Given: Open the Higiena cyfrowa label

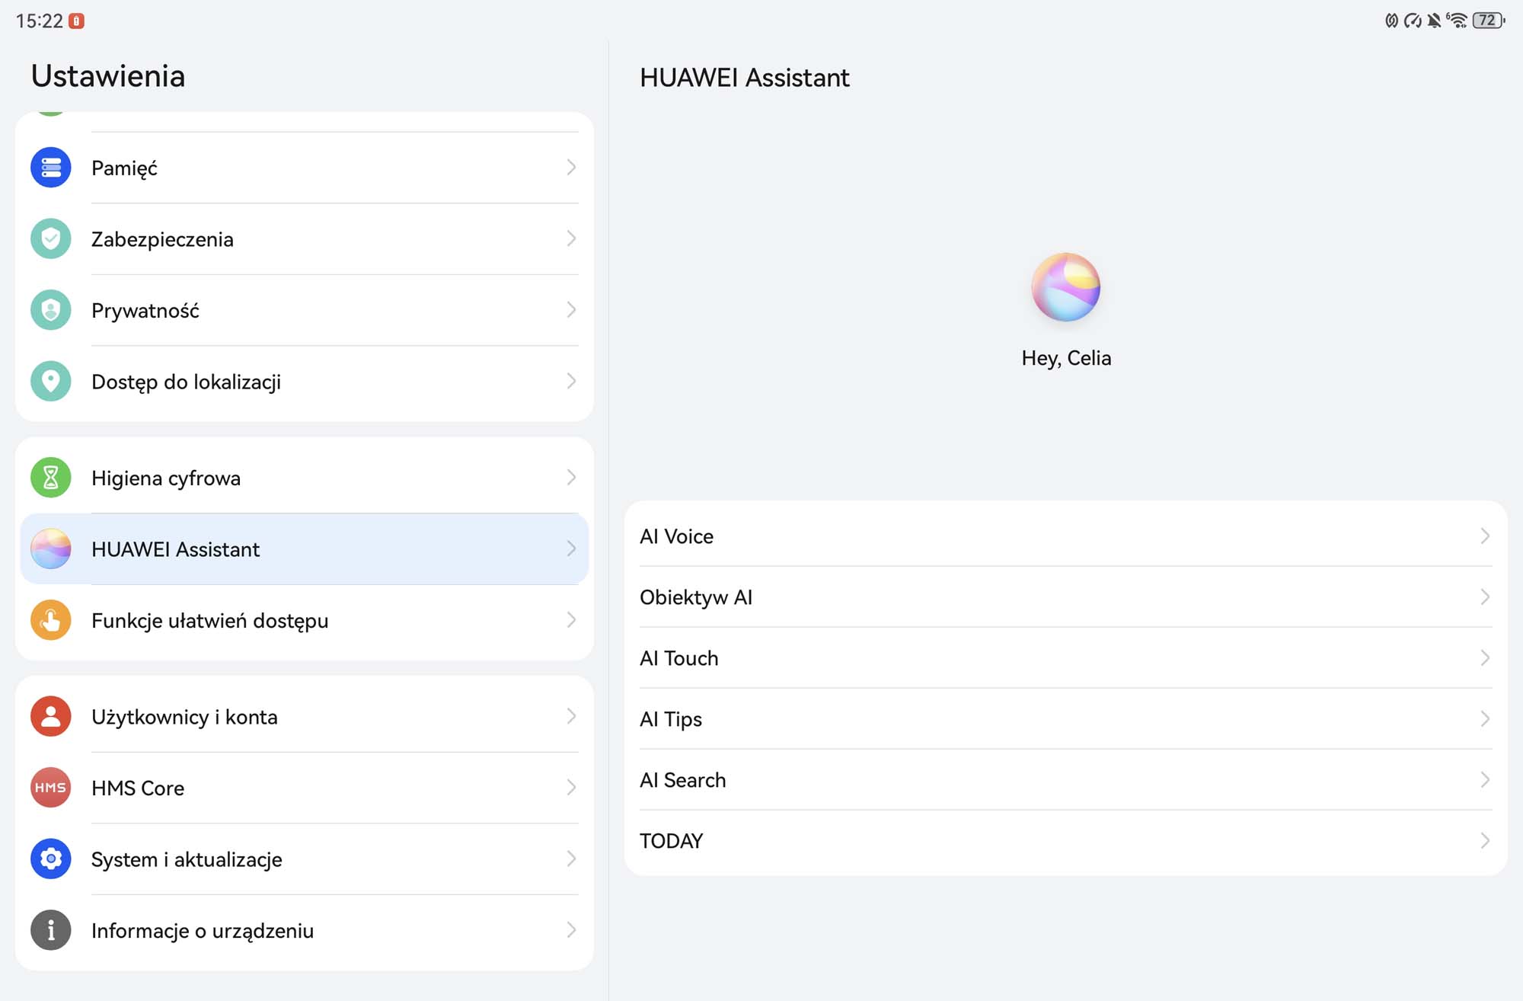Looking at the screenshot, I should [x=166, y=478].
